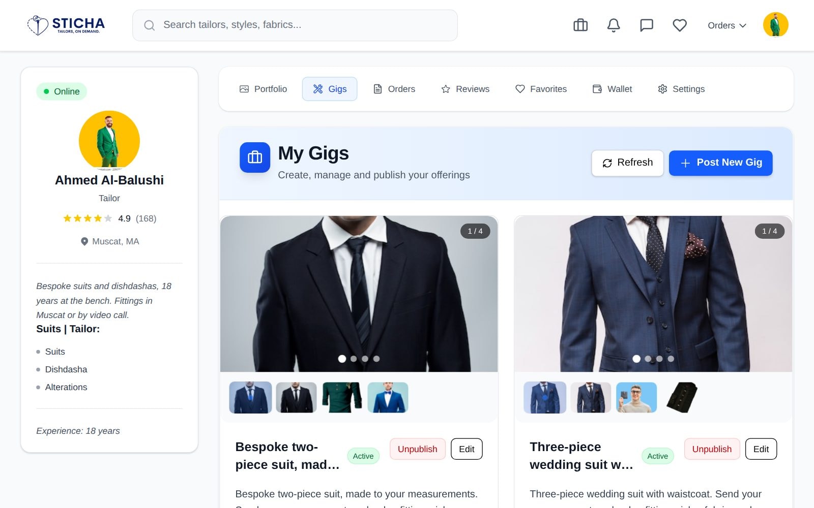Select the man with glasses thumbnail
This screenshot has height=508, width=814.
tap(636, 397)
